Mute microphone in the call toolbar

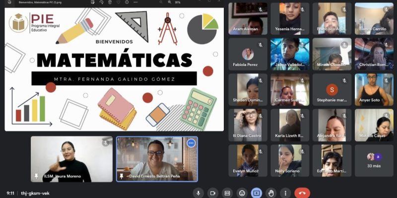198,193
